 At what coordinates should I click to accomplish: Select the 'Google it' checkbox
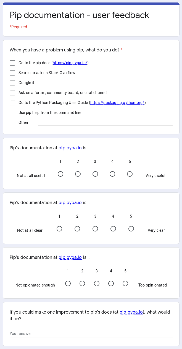click(x=12, y=83)
